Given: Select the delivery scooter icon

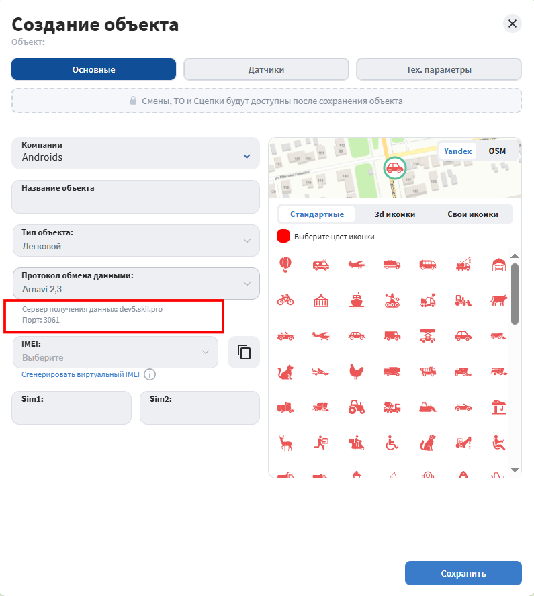Looking at the screenshot, I should [357, 443].
